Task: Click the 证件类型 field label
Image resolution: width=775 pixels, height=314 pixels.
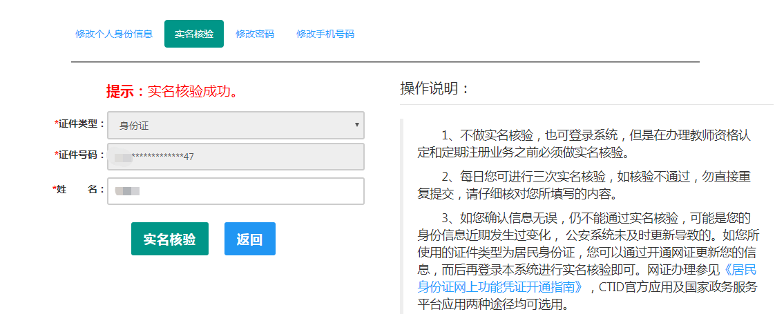Action: coord(81,124)
